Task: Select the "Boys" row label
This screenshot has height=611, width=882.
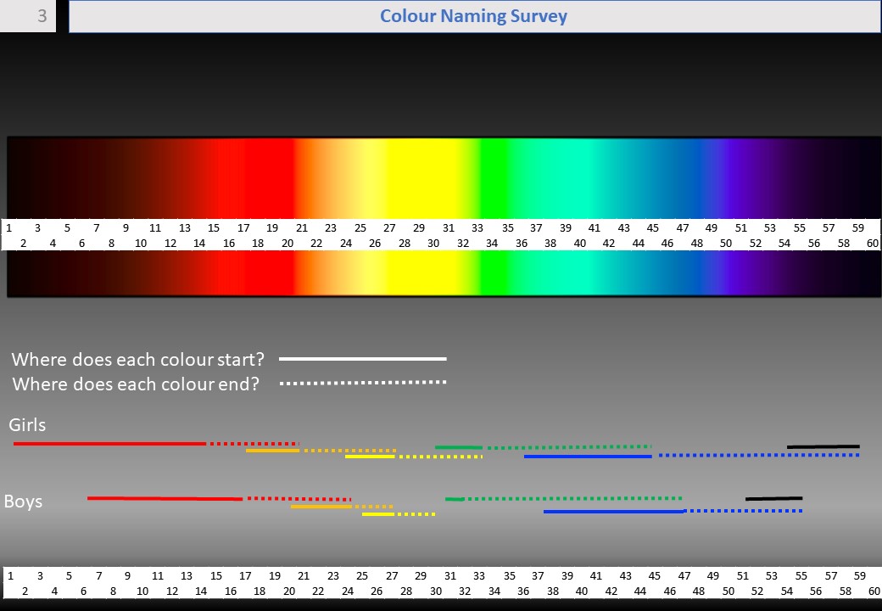Action: [24, 502]
